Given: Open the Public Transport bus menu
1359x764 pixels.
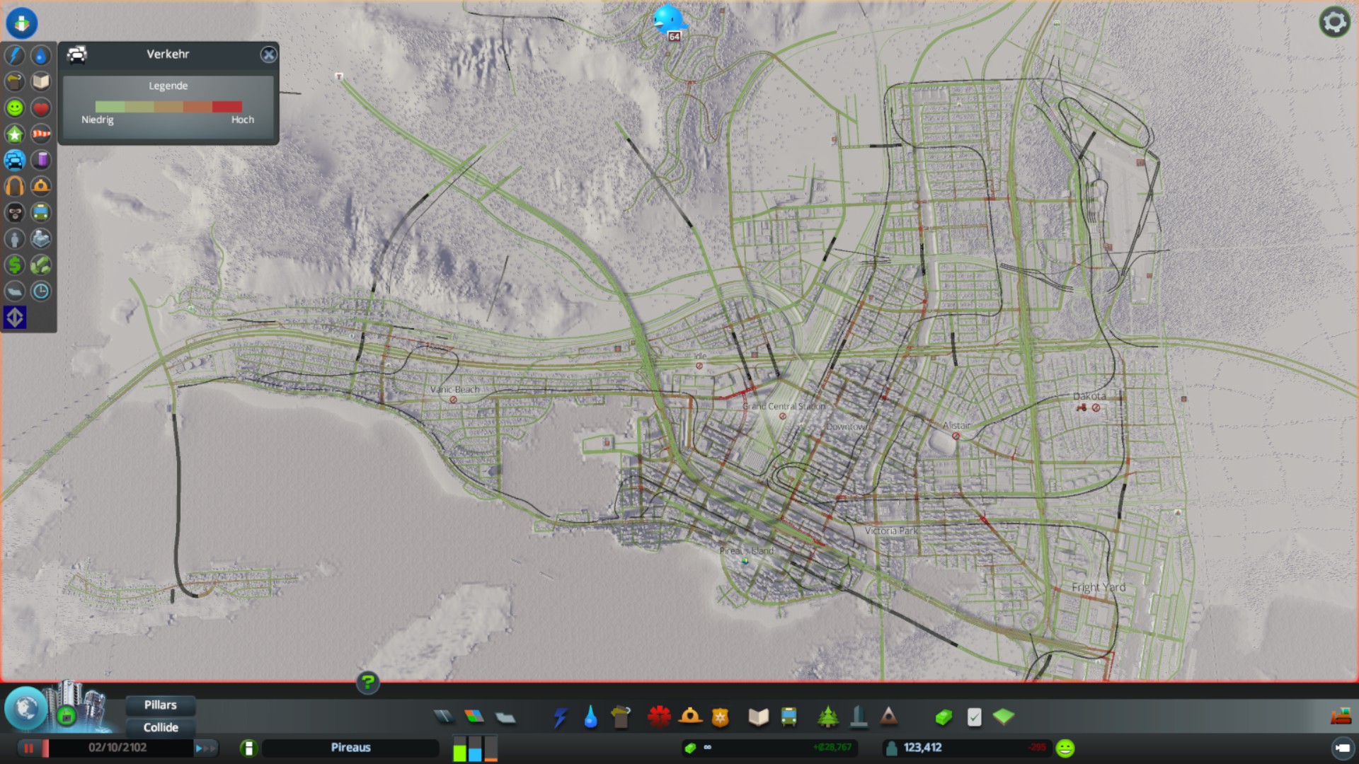Looking at the screenshot, I should pyautogui.click(x=789, y=717).
